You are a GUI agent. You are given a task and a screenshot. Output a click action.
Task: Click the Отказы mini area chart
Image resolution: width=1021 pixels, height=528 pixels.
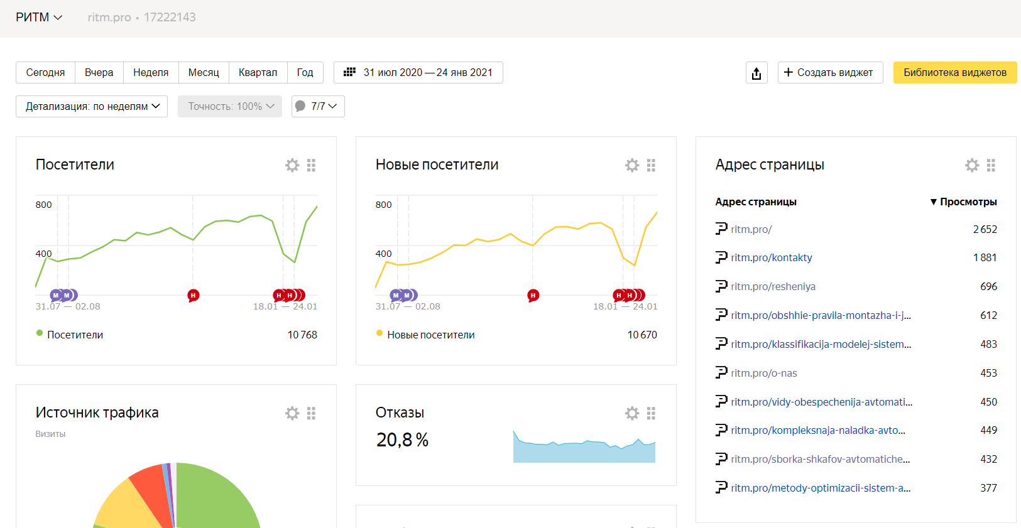pos(584,447)
